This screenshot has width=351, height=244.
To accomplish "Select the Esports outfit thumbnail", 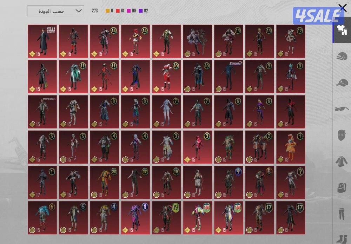I will point(229,77).
